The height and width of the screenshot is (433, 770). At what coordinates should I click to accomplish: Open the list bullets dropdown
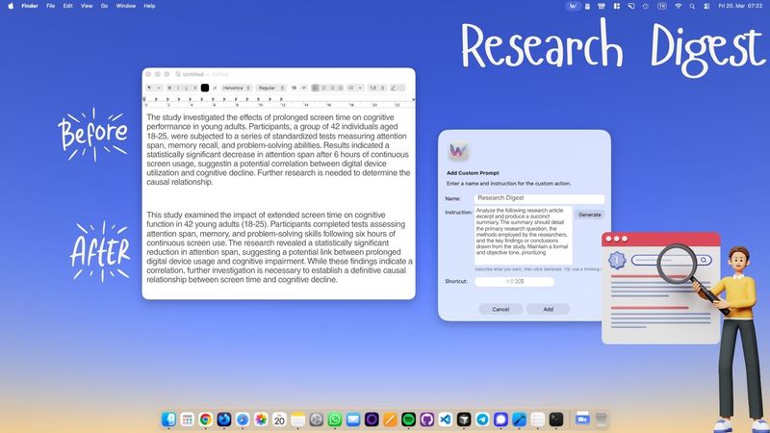[355, 88]
